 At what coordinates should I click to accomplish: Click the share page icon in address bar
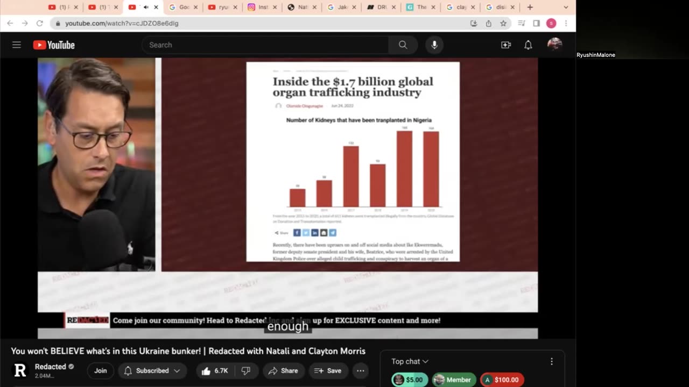click(488, 23)
